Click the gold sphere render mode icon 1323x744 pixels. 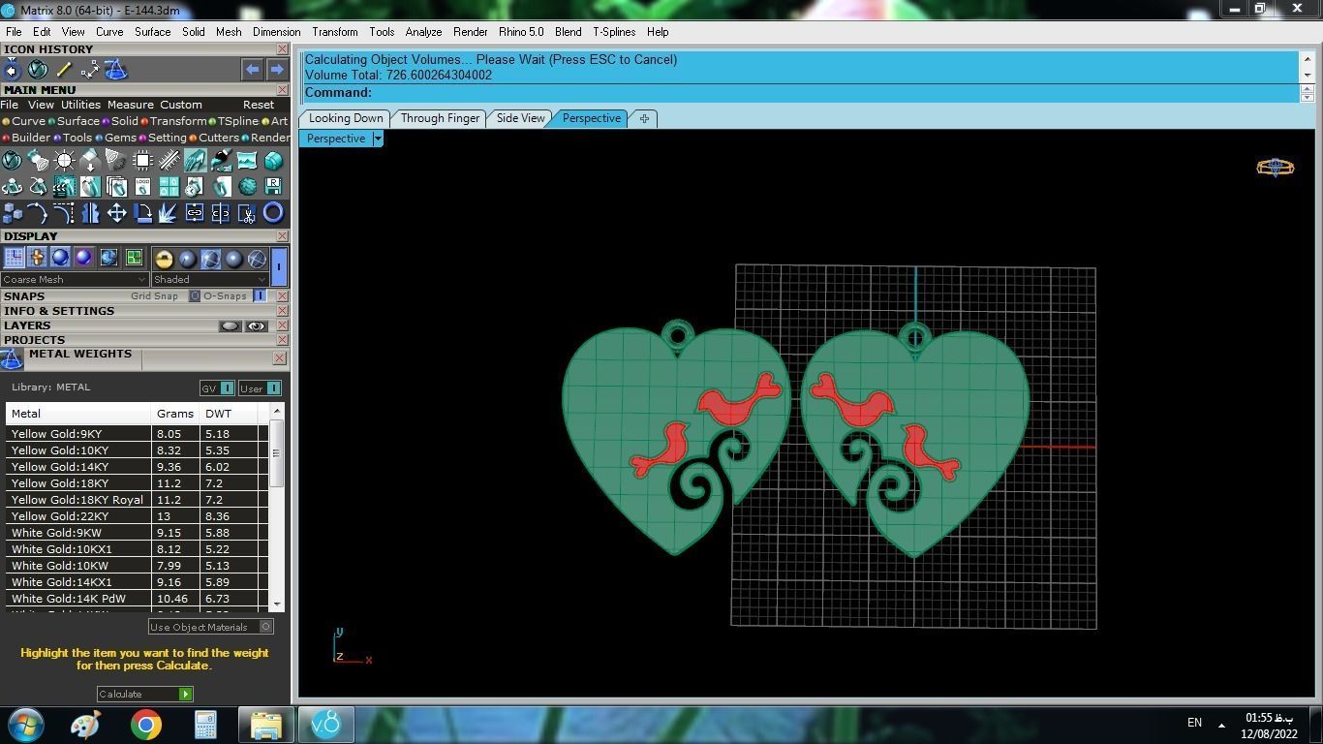164,259
